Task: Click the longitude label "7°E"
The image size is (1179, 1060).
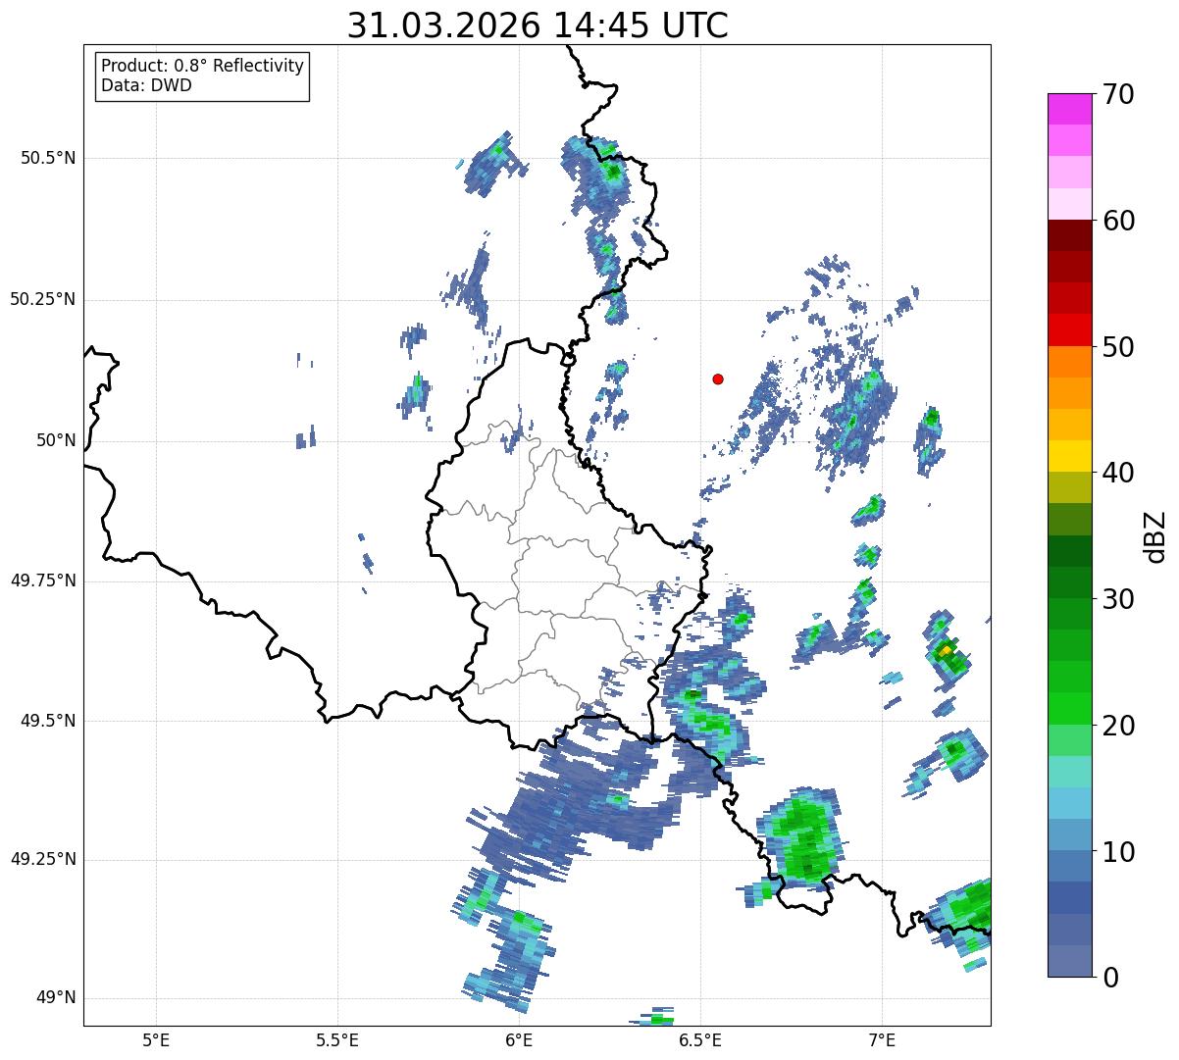Action: [x=882, y=1039]
